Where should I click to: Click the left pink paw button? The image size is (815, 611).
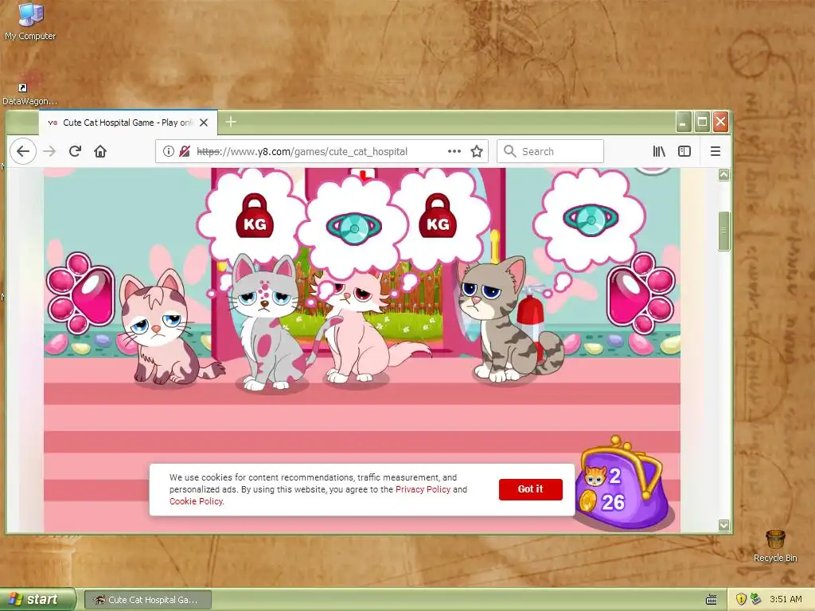80,294
